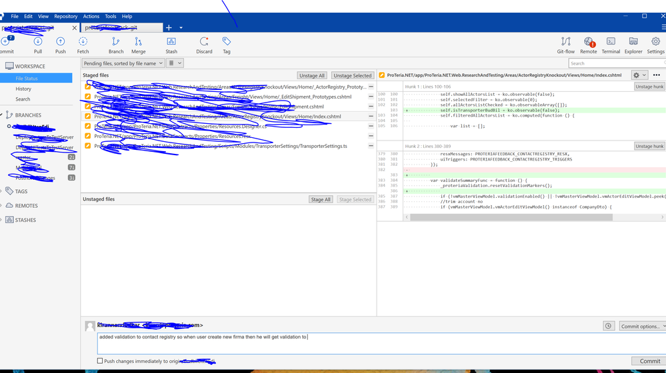Viewport: 666px width, 373px height.
Task: Open the File menu
Action: (15, 16)
